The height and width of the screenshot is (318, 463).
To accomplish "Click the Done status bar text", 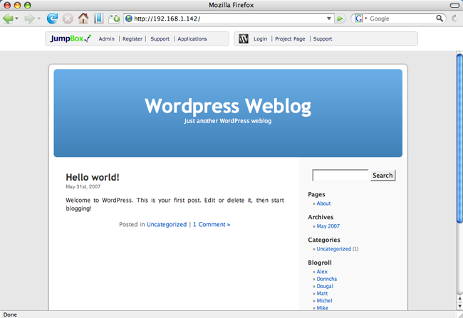I will click(10, 314).
